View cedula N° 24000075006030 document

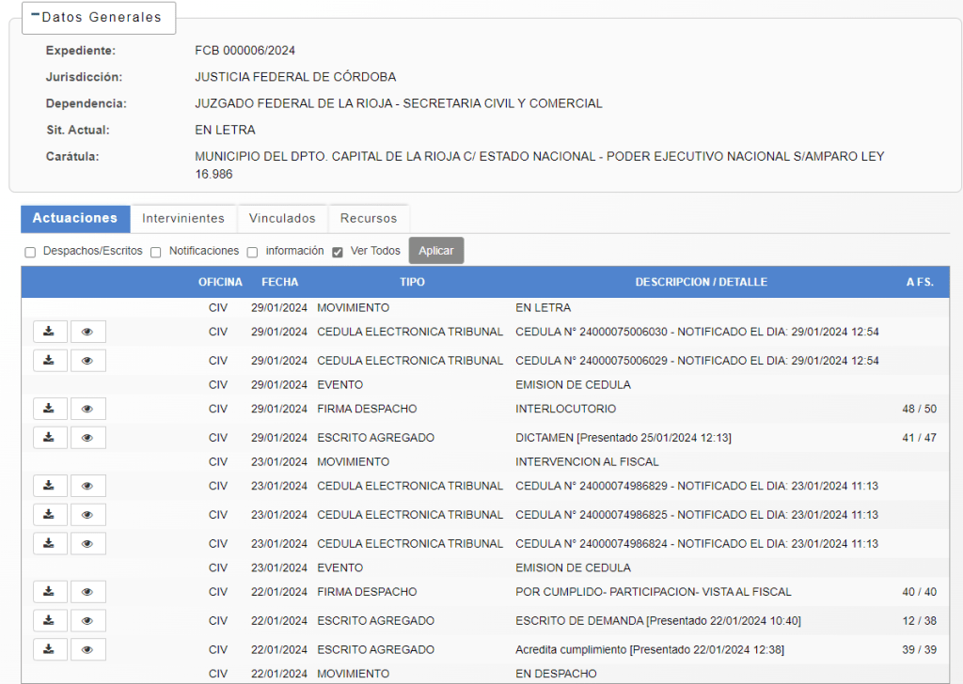point(87,332)
